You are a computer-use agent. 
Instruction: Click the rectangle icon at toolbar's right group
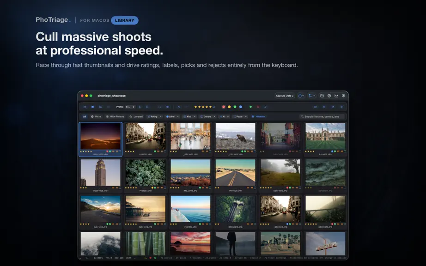pos(315,107)
